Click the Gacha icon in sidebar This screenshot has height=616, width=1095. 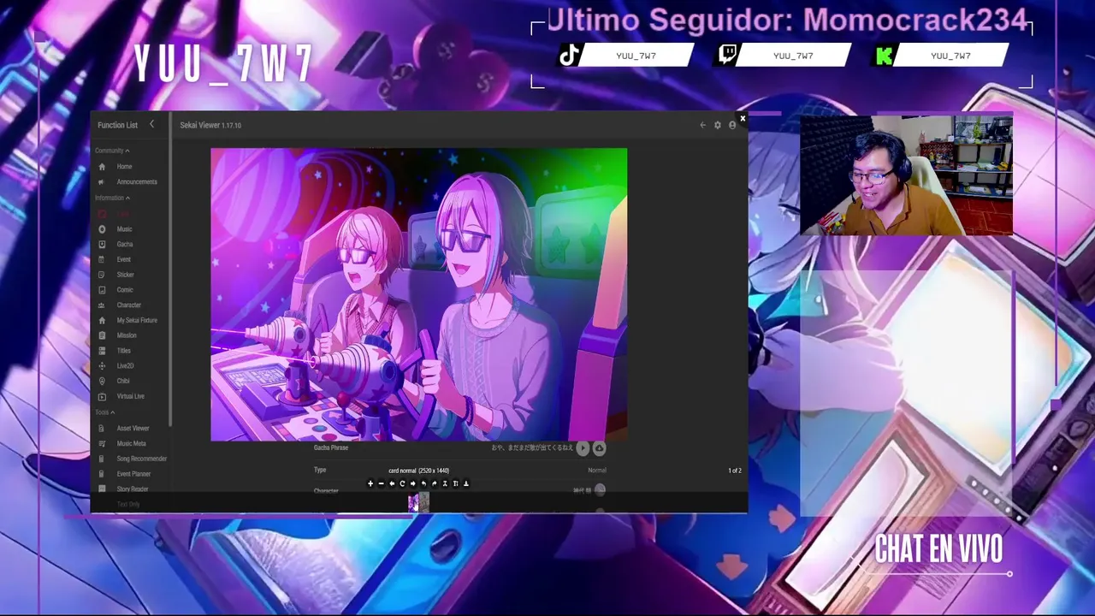102,245
